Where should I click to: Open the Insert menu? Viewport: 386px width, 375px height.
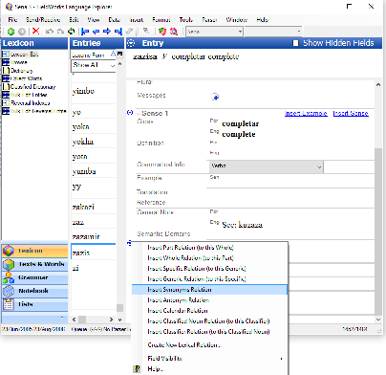point(137,20)
